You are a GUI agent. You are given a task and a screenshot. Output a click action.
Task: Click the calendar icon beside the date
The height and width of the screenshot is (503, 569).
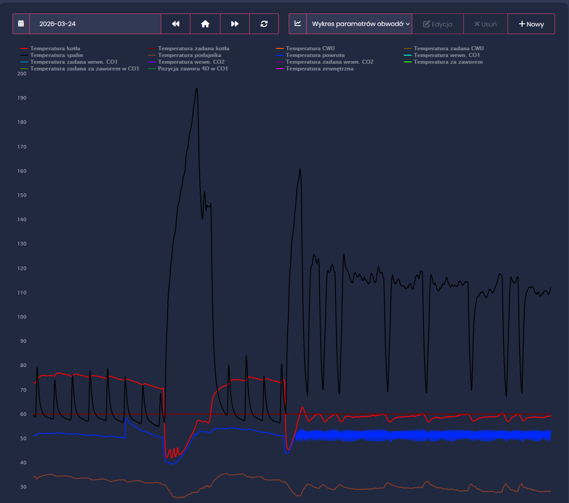pyautogui.click(x=21, y=24)
